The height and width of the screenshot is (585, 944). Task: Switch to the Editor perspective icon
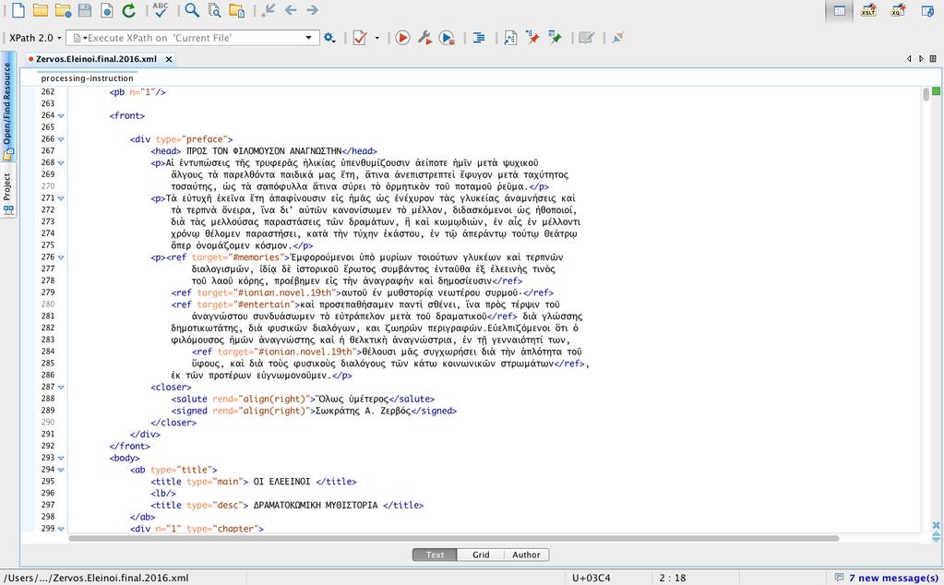coord(839,10)
